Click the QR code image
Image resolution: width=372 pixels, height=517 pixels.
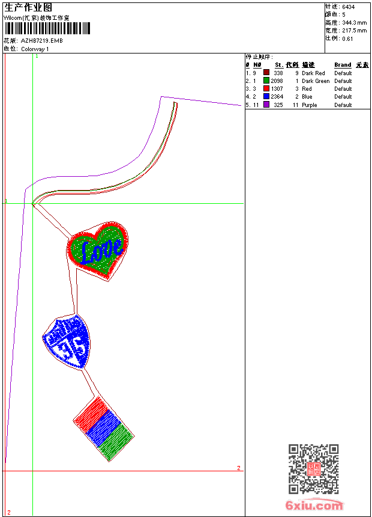point(313,468)
